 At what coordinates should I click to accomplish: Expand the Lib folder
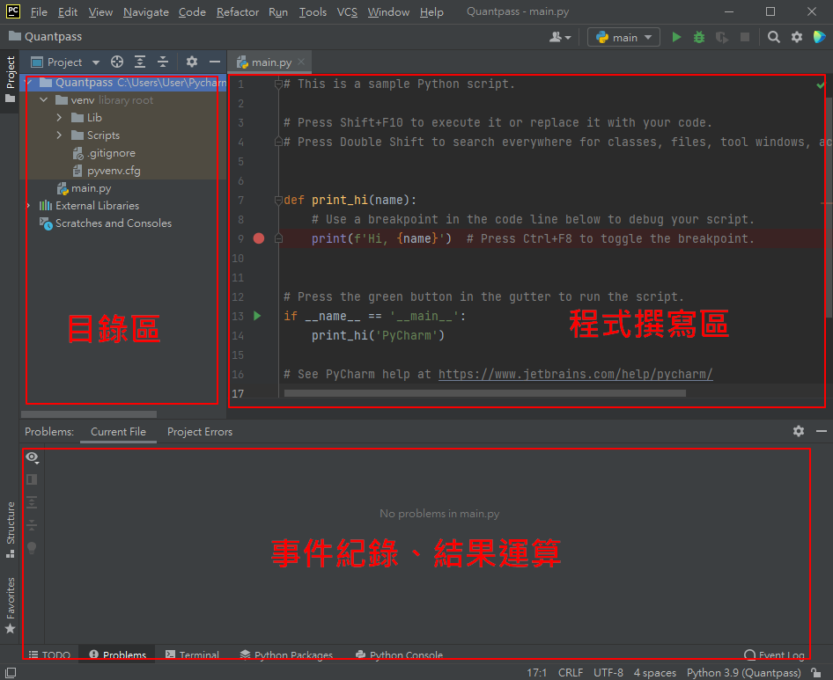(59, 117)
